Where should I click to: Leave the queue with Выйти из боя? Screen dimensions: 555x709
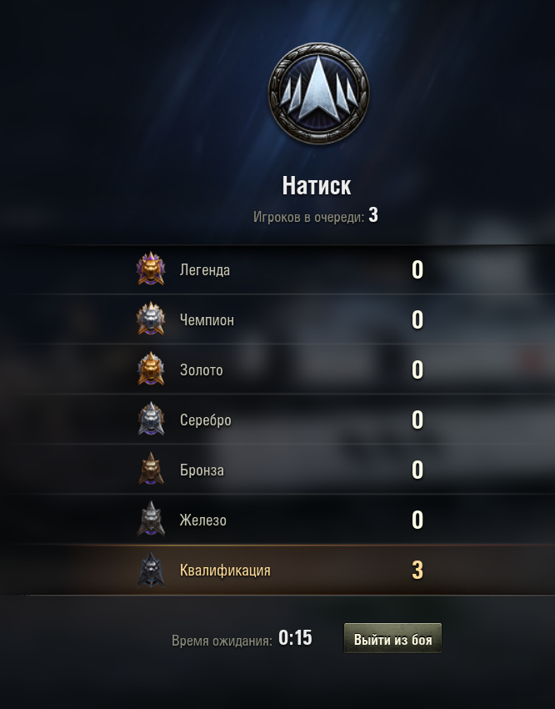[392, 638]
